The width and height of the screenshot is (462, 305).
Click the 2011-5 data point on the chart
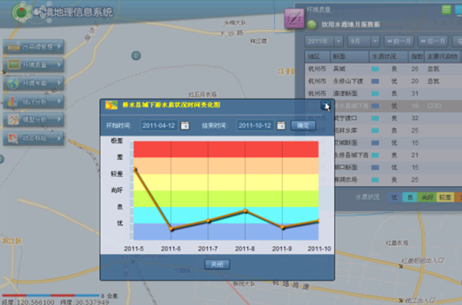pos(135,169)
